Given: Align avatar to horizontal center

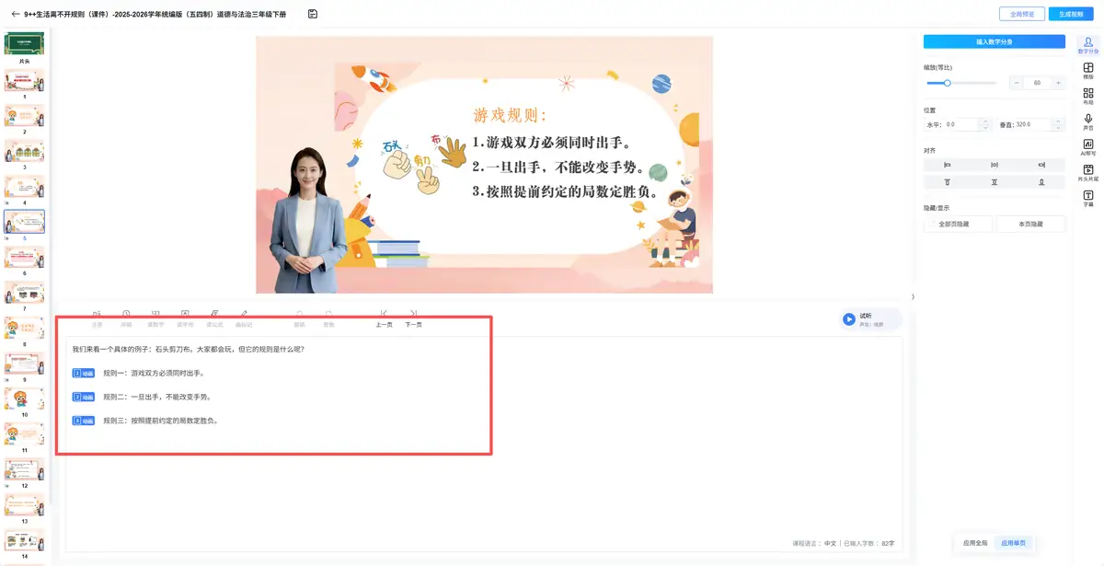Looking at the screenshot, I should click(x=995, y=165).
